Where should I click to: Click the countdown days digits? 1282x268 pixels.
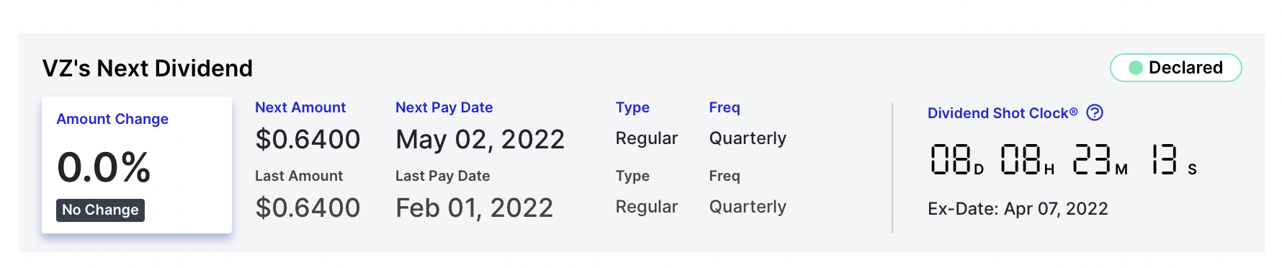[x=950, y=159]
